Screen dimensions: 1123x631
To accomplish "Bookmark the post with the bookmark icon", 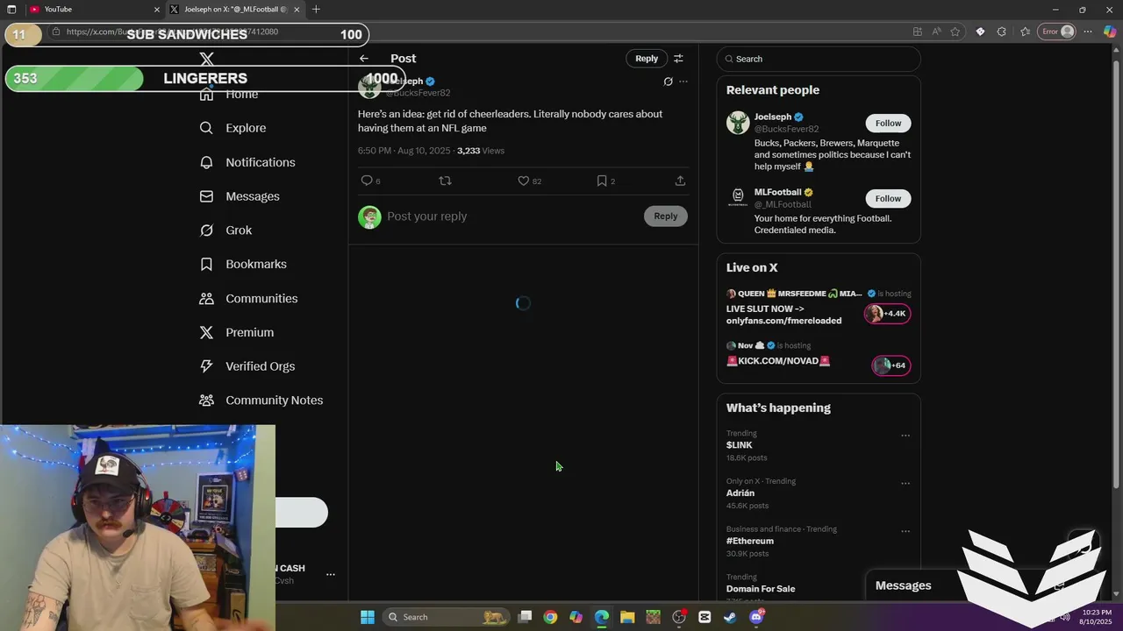I will click(602, 181).
